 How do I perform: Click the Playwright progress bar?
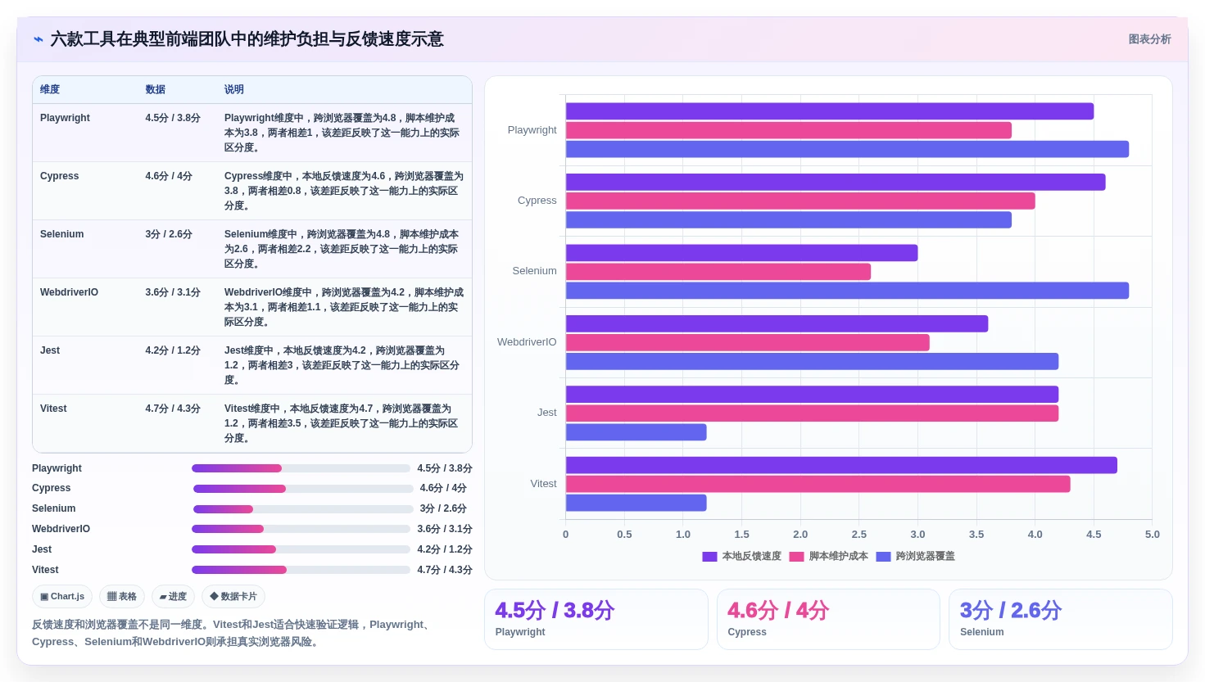tap(301, 468)
